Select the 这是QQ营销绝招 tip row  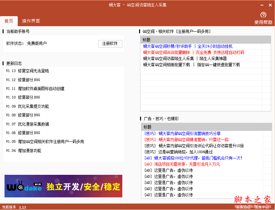(176, 152)
